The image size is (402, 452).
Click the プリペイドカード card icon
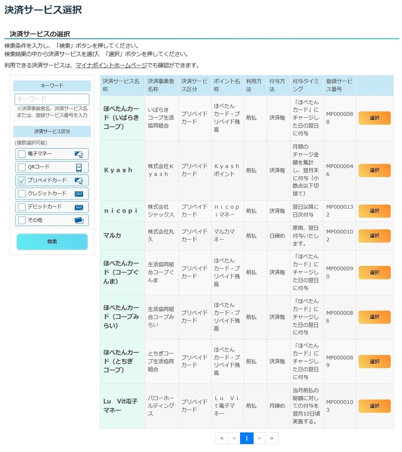click(x=79, y=180)
